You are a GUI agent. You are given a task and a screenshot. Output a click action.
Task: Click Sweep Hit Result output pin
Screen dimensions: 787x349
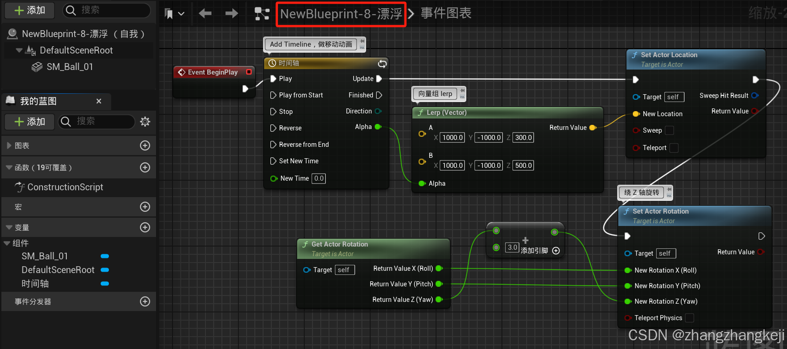(755, 96)
